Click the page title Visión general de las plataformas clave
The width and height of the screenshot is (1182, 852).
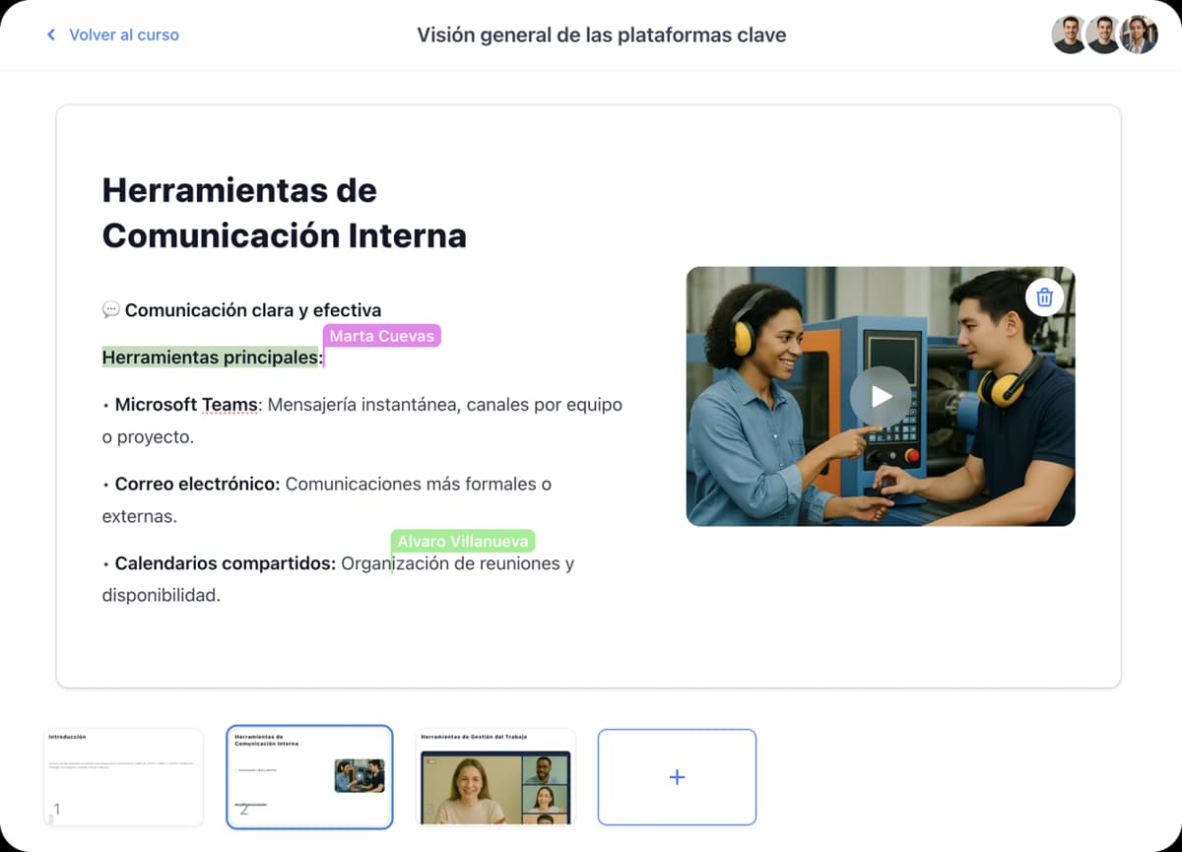[602, 34]
